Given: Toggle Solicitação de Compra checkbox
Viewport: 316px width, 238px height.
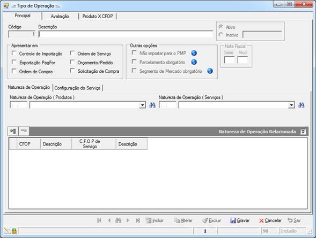Looking at the screenshot, I should pos(72,71).
